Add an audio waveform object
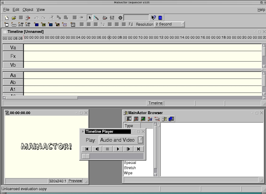The height and width of the screenshot is (194, 266). coord(58,24)
